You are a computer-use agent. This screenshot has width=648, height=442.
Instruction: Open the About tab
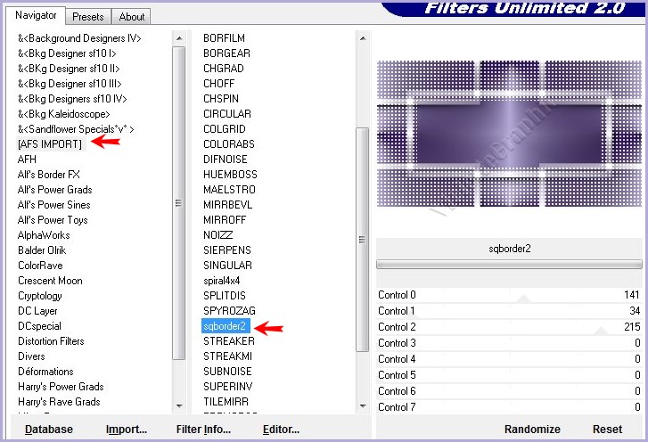132,16
